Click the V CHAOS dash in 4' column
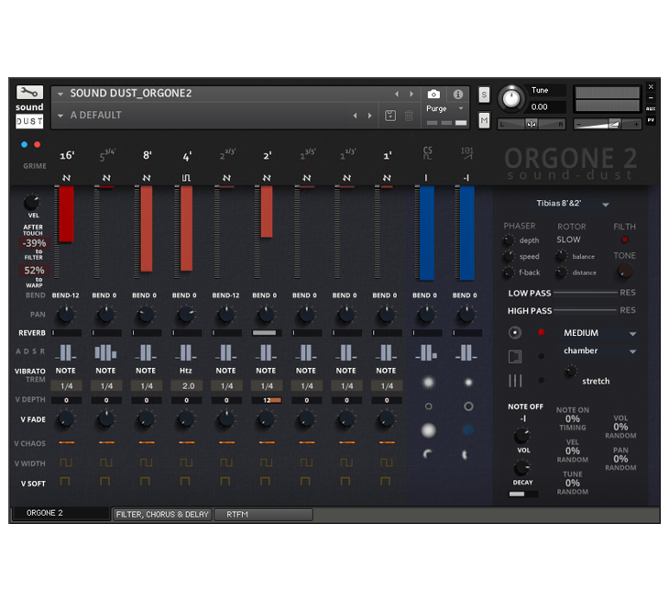The height and width of the screenshot is (601, 669). (x=186, y=442)
